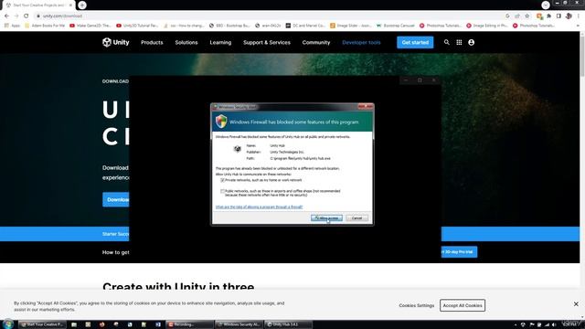Image resolution: width=585 pixels, height=329 pixels.
Task: Click Allow access in the firewall dialog
Action: pyautogui.click(x=326, y=218)
